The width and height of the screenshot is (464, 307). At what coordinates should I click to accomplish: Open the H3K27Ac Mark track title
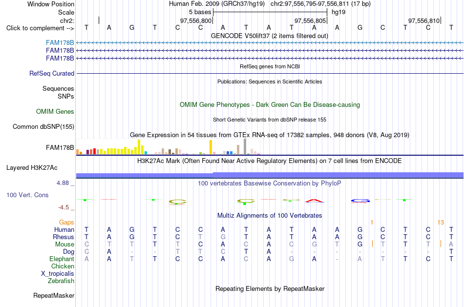(x=269, y=161)
